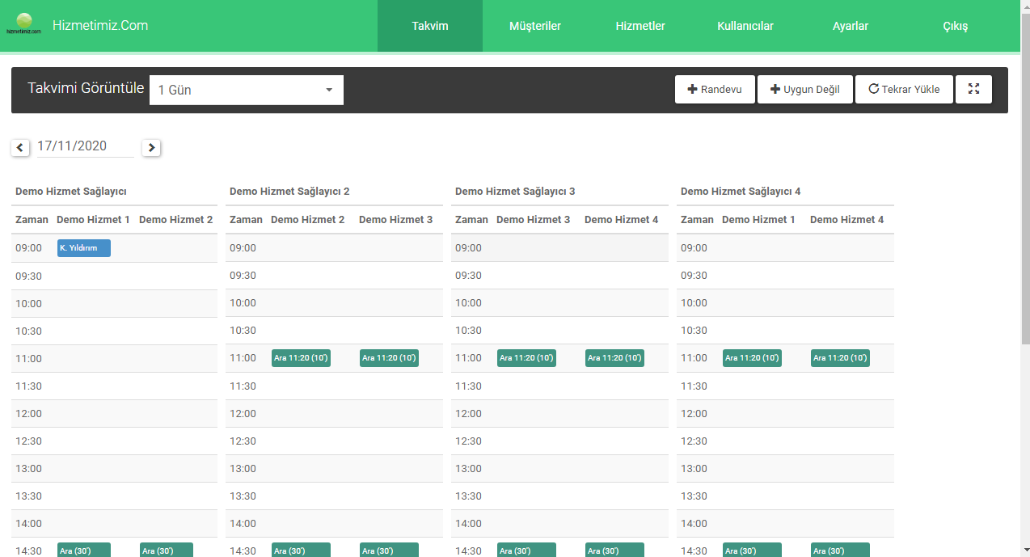Go to Ayarlar settings
This screenshot has height=557, width=1030.
pyautogui.click(x=850, y=26)
